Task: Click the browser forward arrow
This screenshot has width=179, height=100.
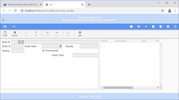Action: coord(10,11)
